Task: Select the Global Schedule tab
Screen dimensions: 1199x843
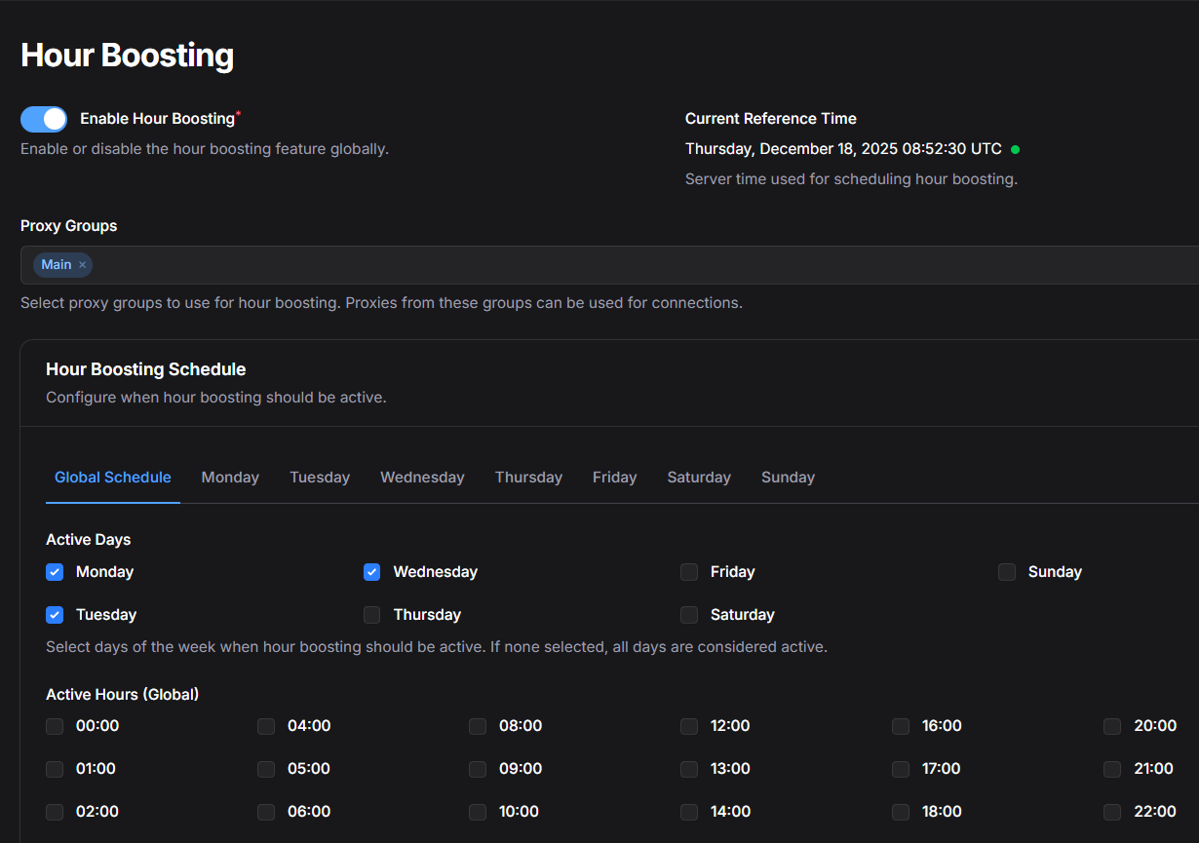Action: pos(113,478)
